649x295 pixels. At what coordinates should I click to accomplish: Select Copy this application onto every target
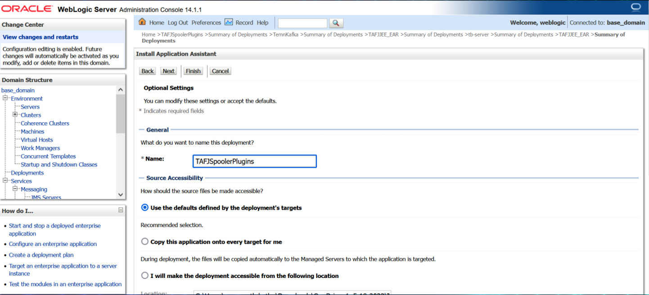145,242
